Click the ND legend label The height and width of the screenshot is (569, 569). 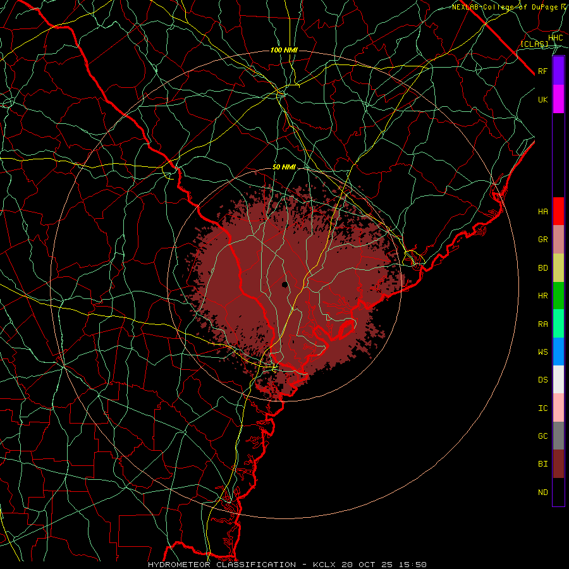(x=543, y=493)
